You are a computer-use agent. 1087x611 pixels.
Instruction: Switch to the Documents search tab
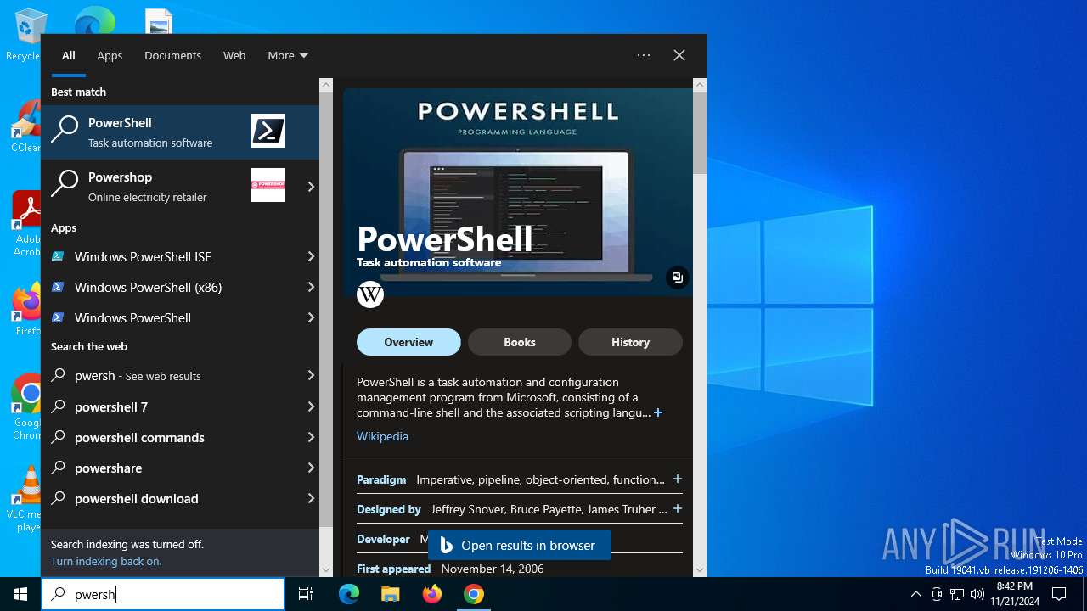click(x=172, y=55)
